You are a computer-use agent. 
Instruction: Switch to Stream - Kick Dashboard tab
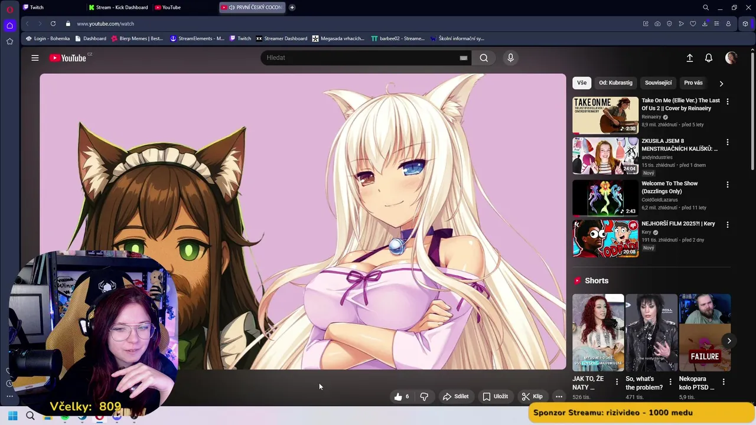(x=118, y=8)
